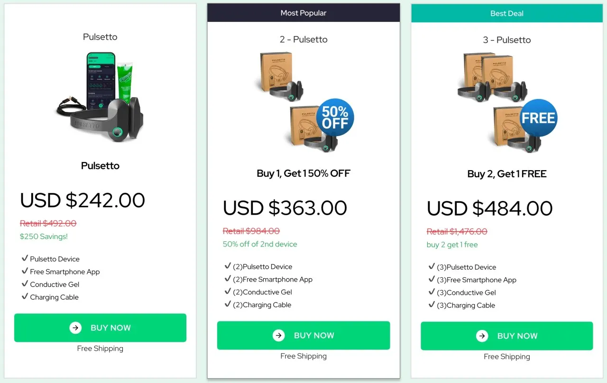Image resolution: width=607 pixels, height=383 pixels.
Task: Click the checkmark beside (3)Charging Cable
Action: coord(432,305)
